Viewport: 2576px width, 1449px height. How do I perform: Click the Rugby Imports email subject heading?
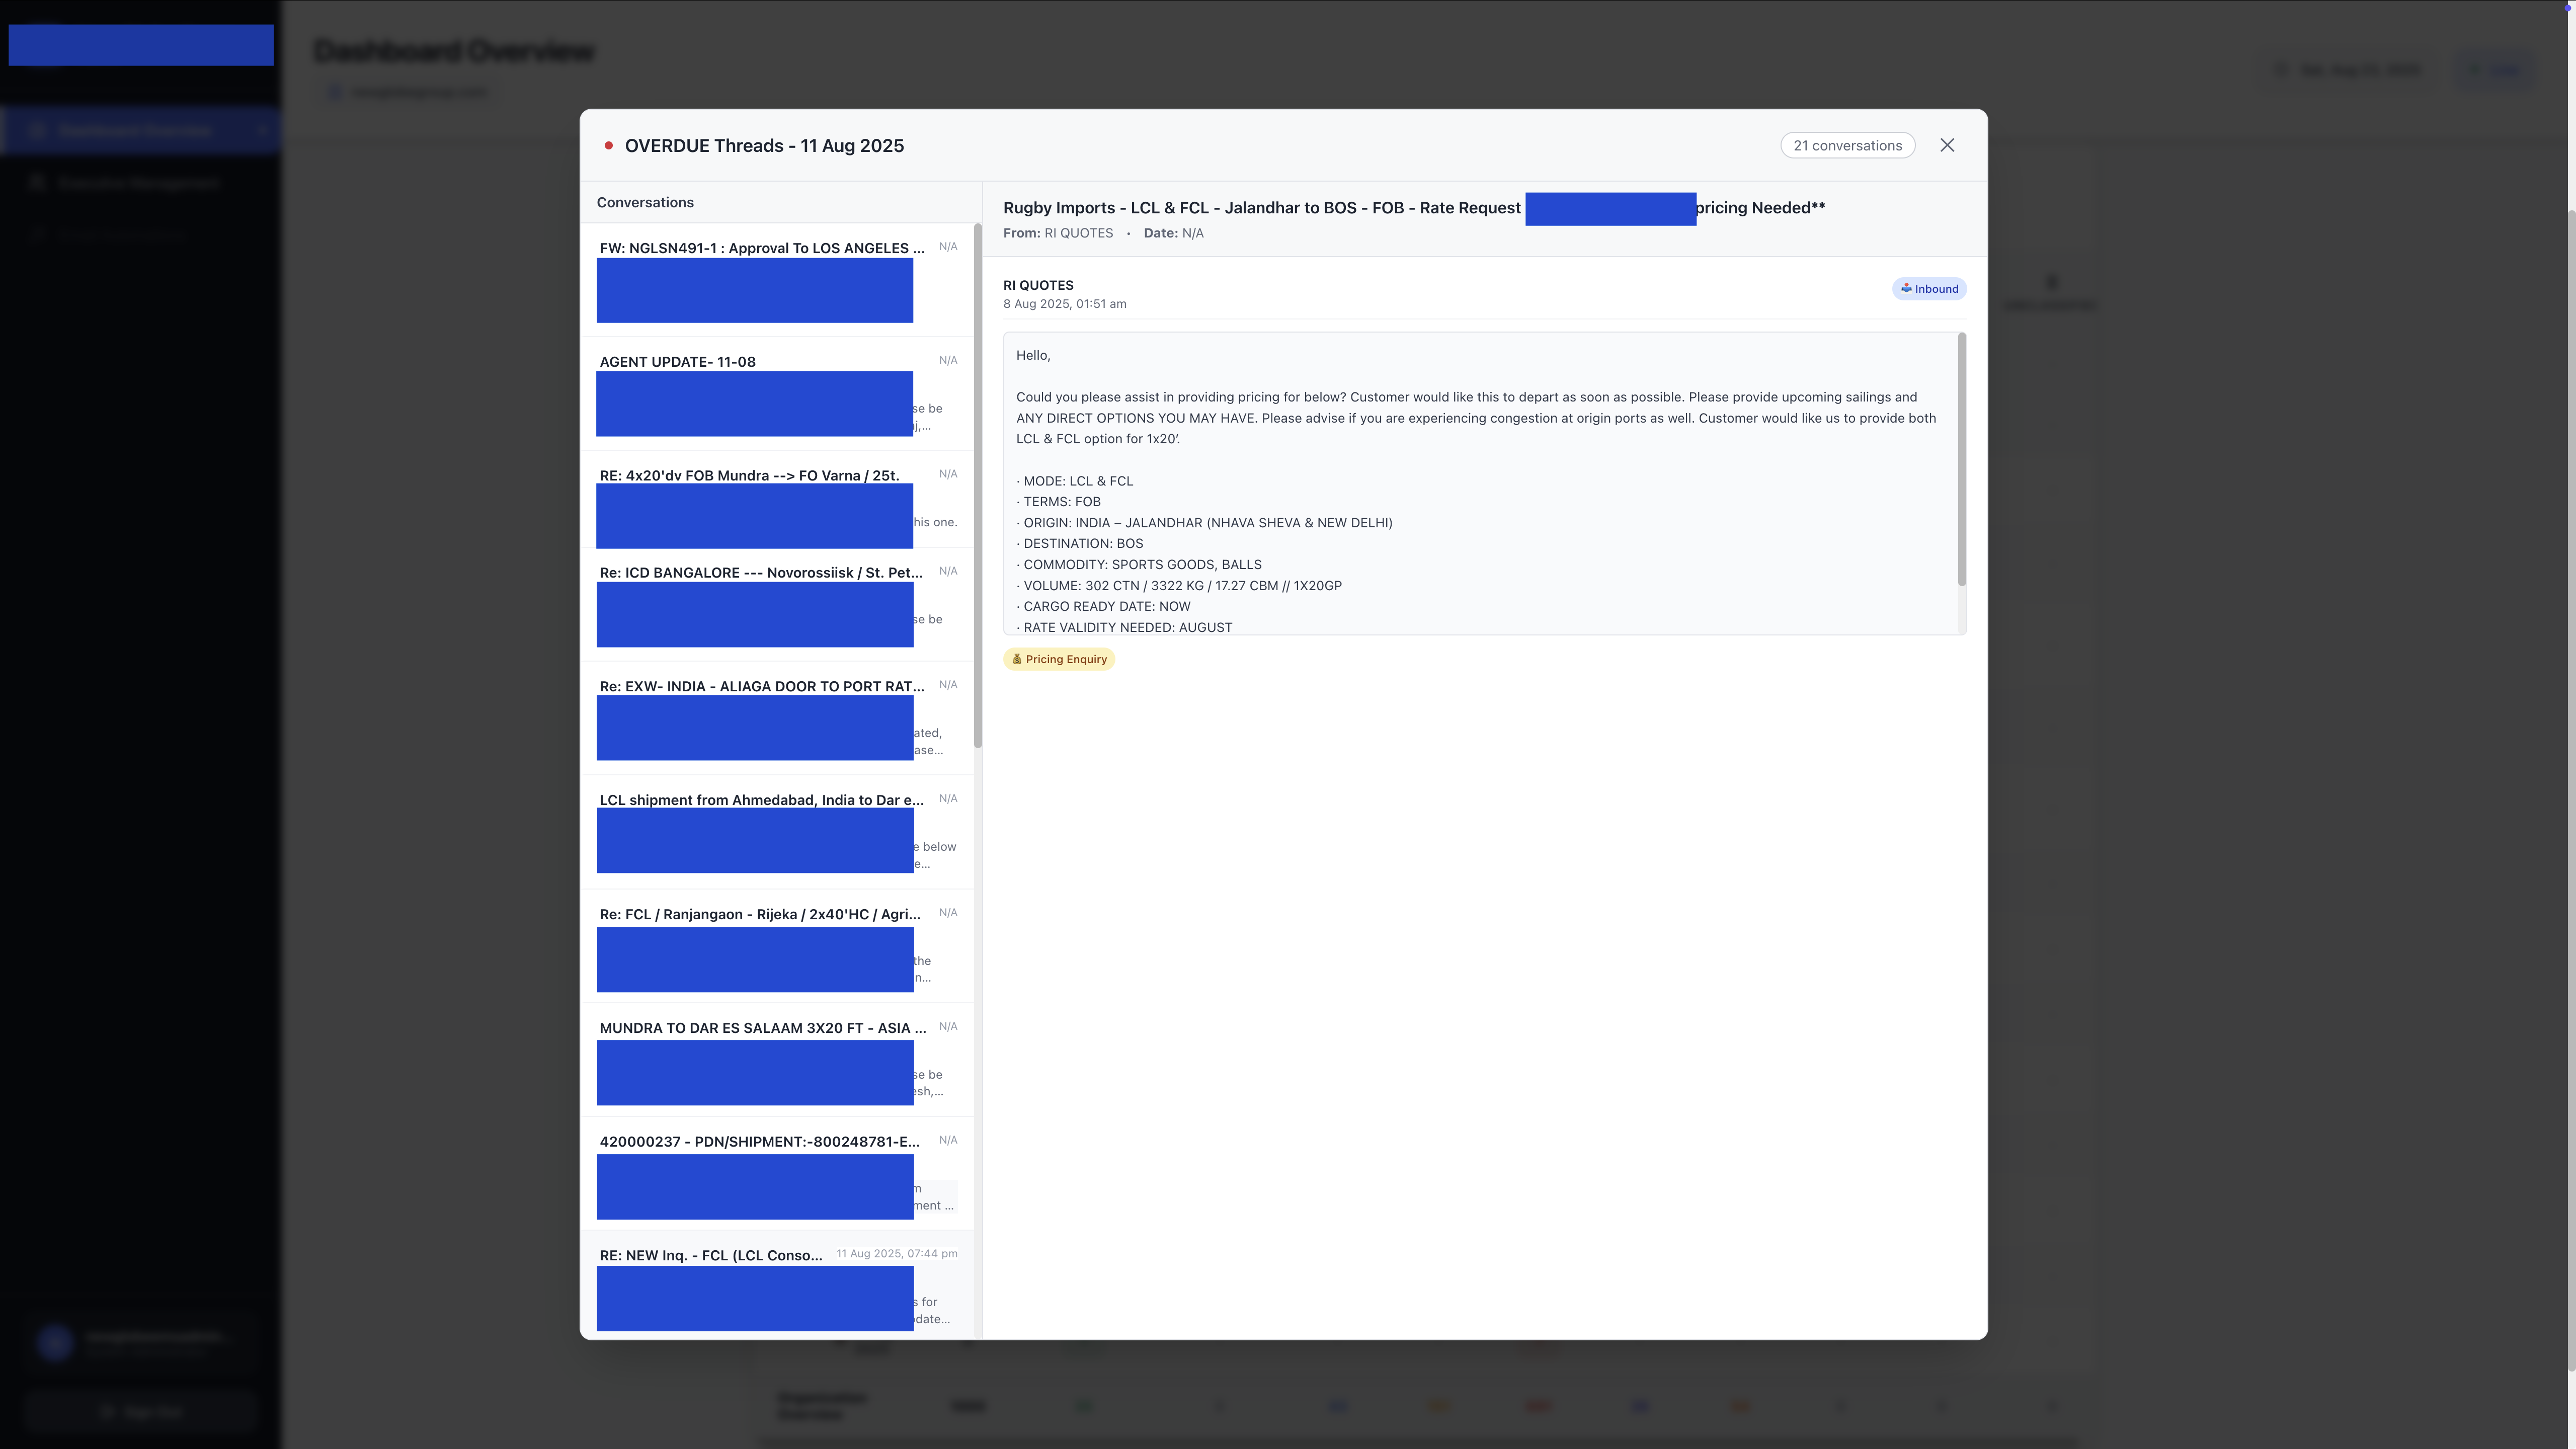coord(1261,208)
